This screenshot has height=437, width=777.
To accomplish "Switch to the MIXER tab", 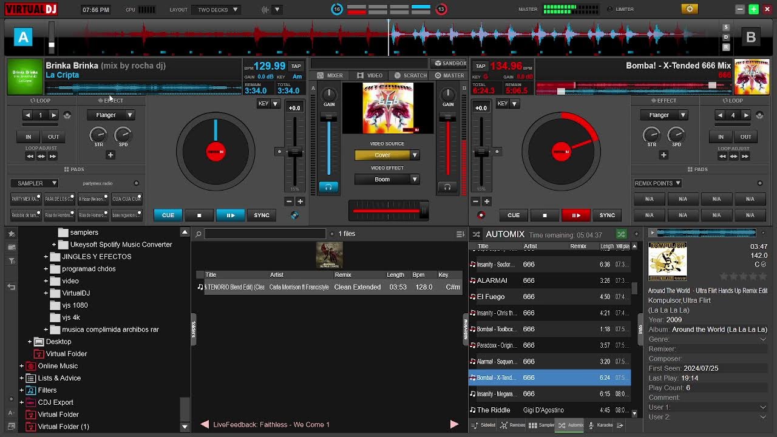I will [330, 75].
